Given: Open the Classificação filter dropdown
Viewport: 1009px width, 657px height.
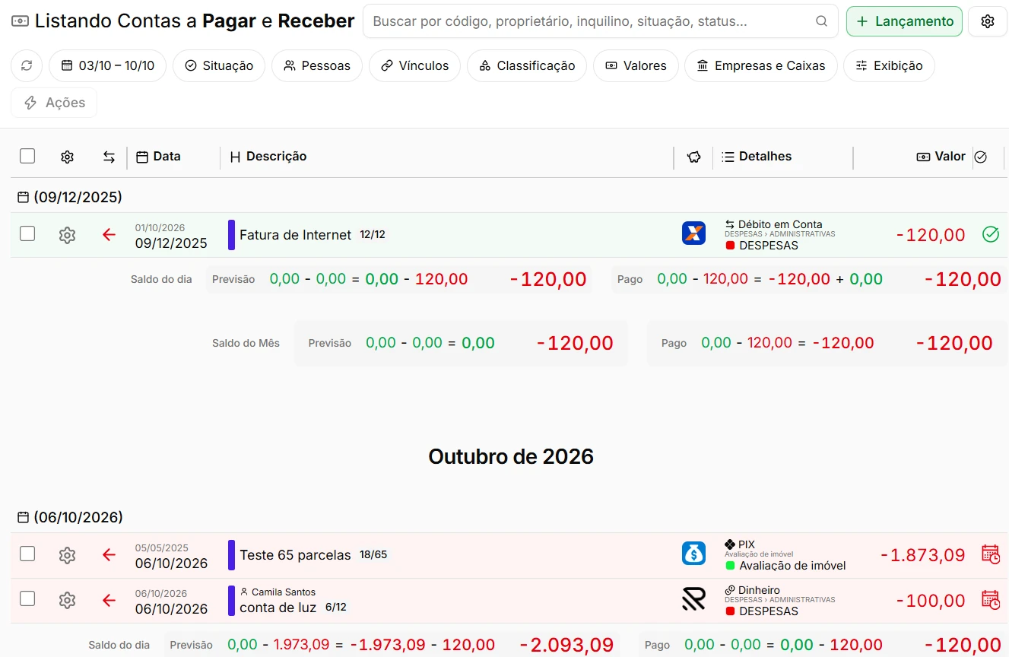Looking at the screenshot, I should tap(527, 65).
